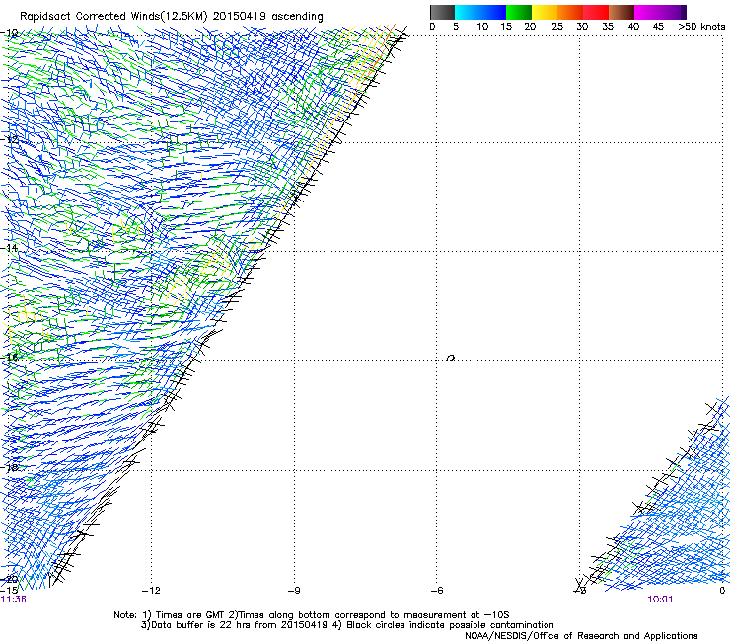Image resolution: width=730 pixels, height=642 pixels.
Task: Click the '25' legend scale label
Action: point(557,27)
